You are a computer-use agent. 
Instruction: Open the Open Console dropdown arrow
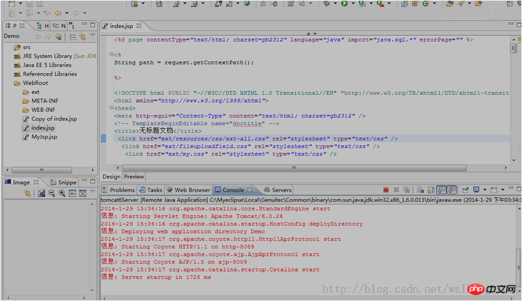point(503,190)
